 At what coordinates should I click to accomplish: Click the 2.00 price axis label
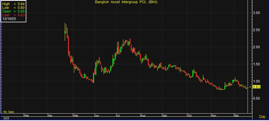(256, 47)
